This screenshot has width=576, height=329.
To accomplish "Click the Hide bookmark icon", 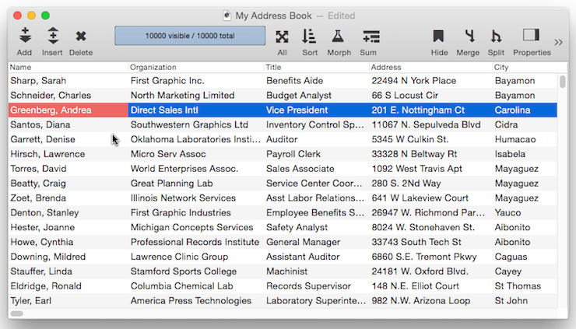I will click(x=438, y=36).
